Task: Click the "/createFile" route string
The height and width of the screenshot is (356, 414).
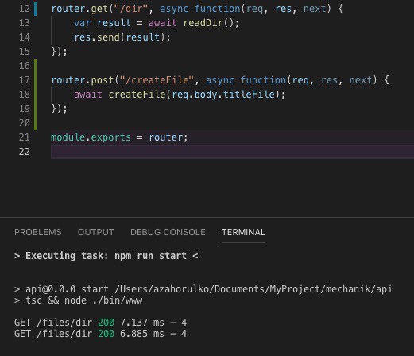Action: coord(157,80)
